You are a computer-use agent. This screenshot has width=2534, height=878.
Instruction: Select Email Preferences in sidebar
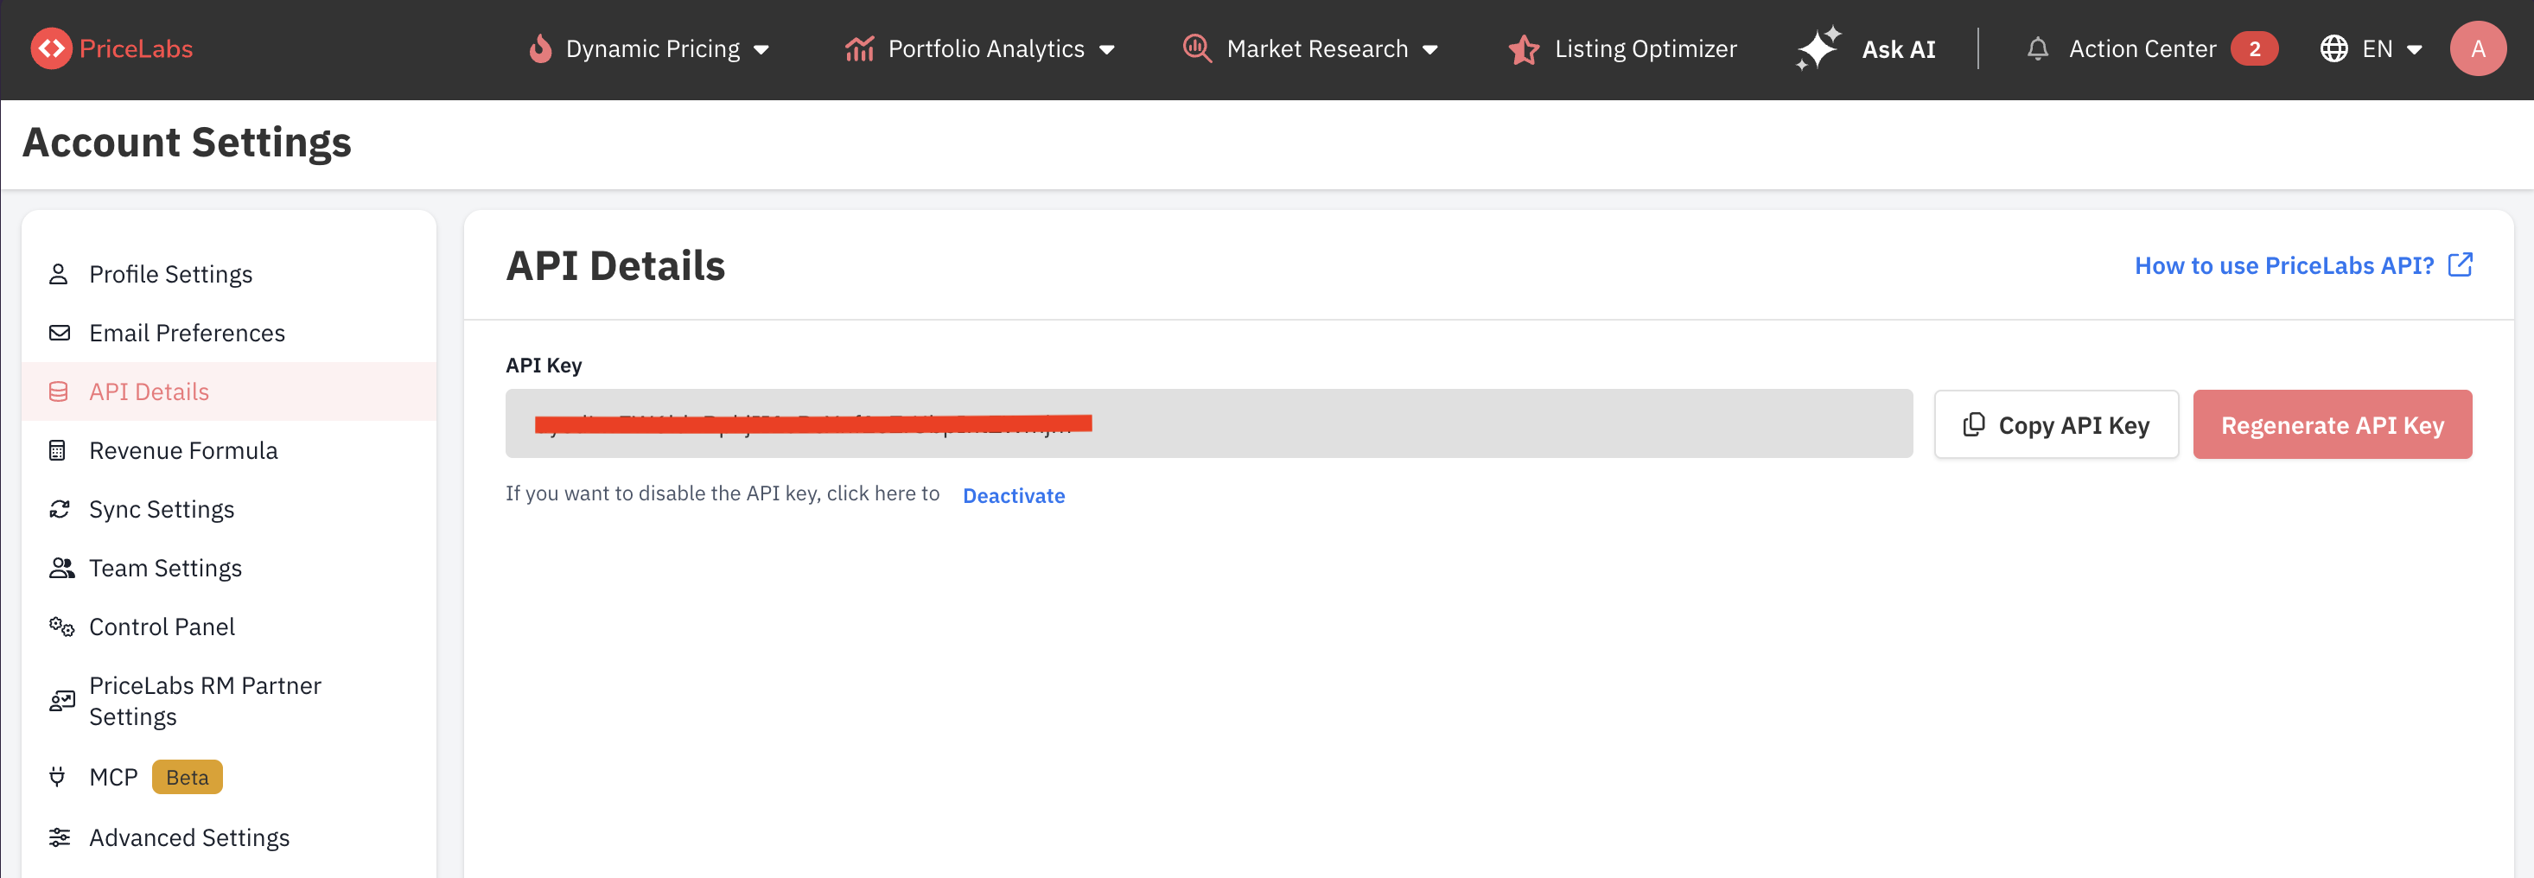click(228, 334)
